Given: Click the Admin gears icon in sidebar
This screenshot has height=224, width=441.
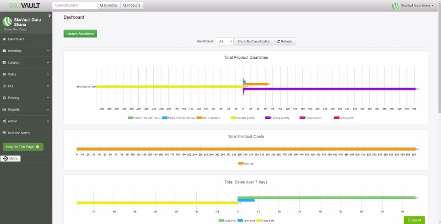Looking at the screenshot, I should click(x=4, y=121).
